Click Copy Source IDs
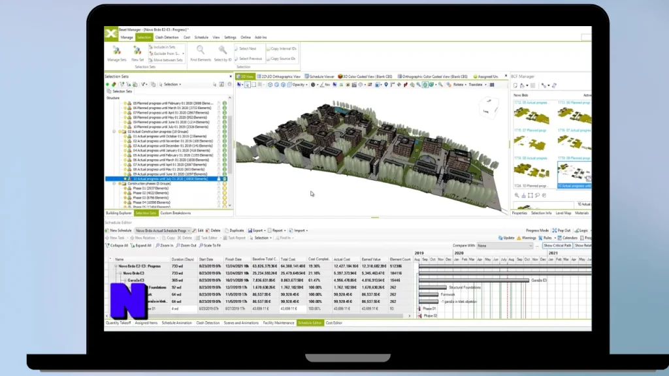The image size is (669, 376). (281, 59)
